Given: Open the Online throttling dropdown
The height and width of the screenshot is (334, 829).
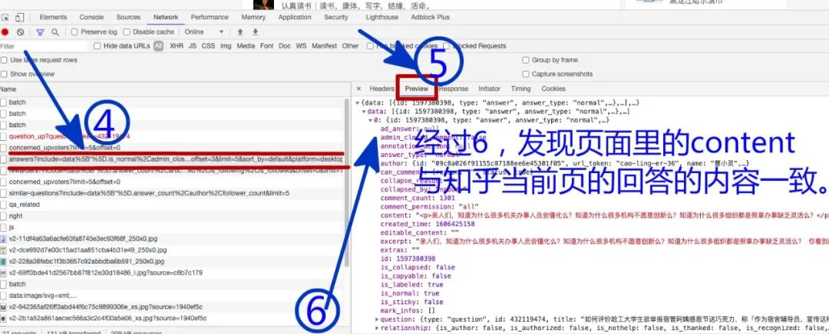Looking at the screenshot, I should 204,32.
